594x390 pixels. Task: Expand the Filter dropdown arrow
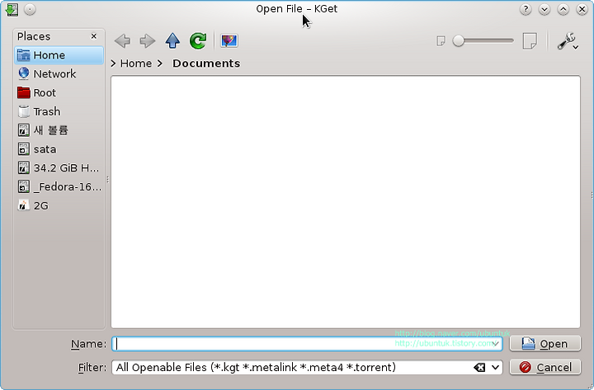click(495, 367)
